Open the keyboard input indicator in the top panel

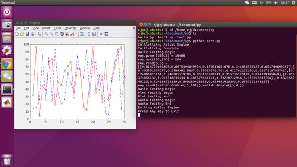click(x=255, y=3)
